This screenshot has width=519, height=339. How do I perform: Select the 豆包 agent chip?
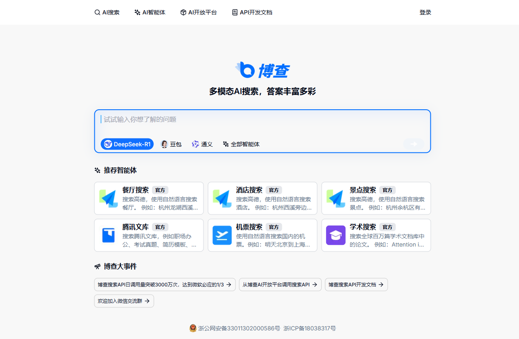point(171,144)
